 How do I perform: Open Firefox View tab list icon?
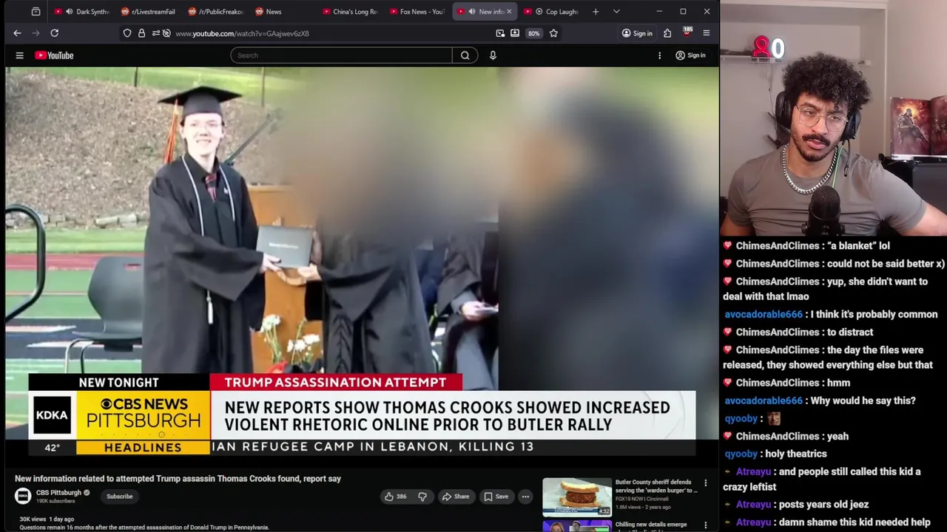36,12
